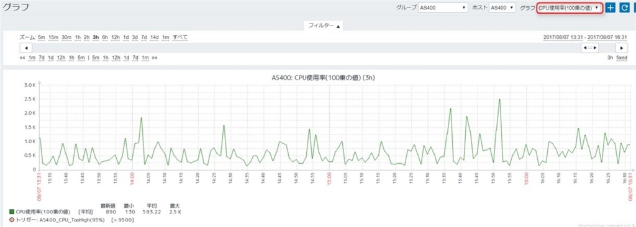Viewport: 636px width, 227px height.
Task: Toggle the fixed period link
Action: [x=622, y=58]
